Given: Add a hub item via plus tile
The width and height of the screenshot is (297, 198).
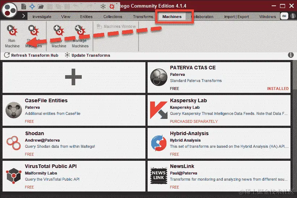Looking at the screenshot, I should click(x=73, y=77).
